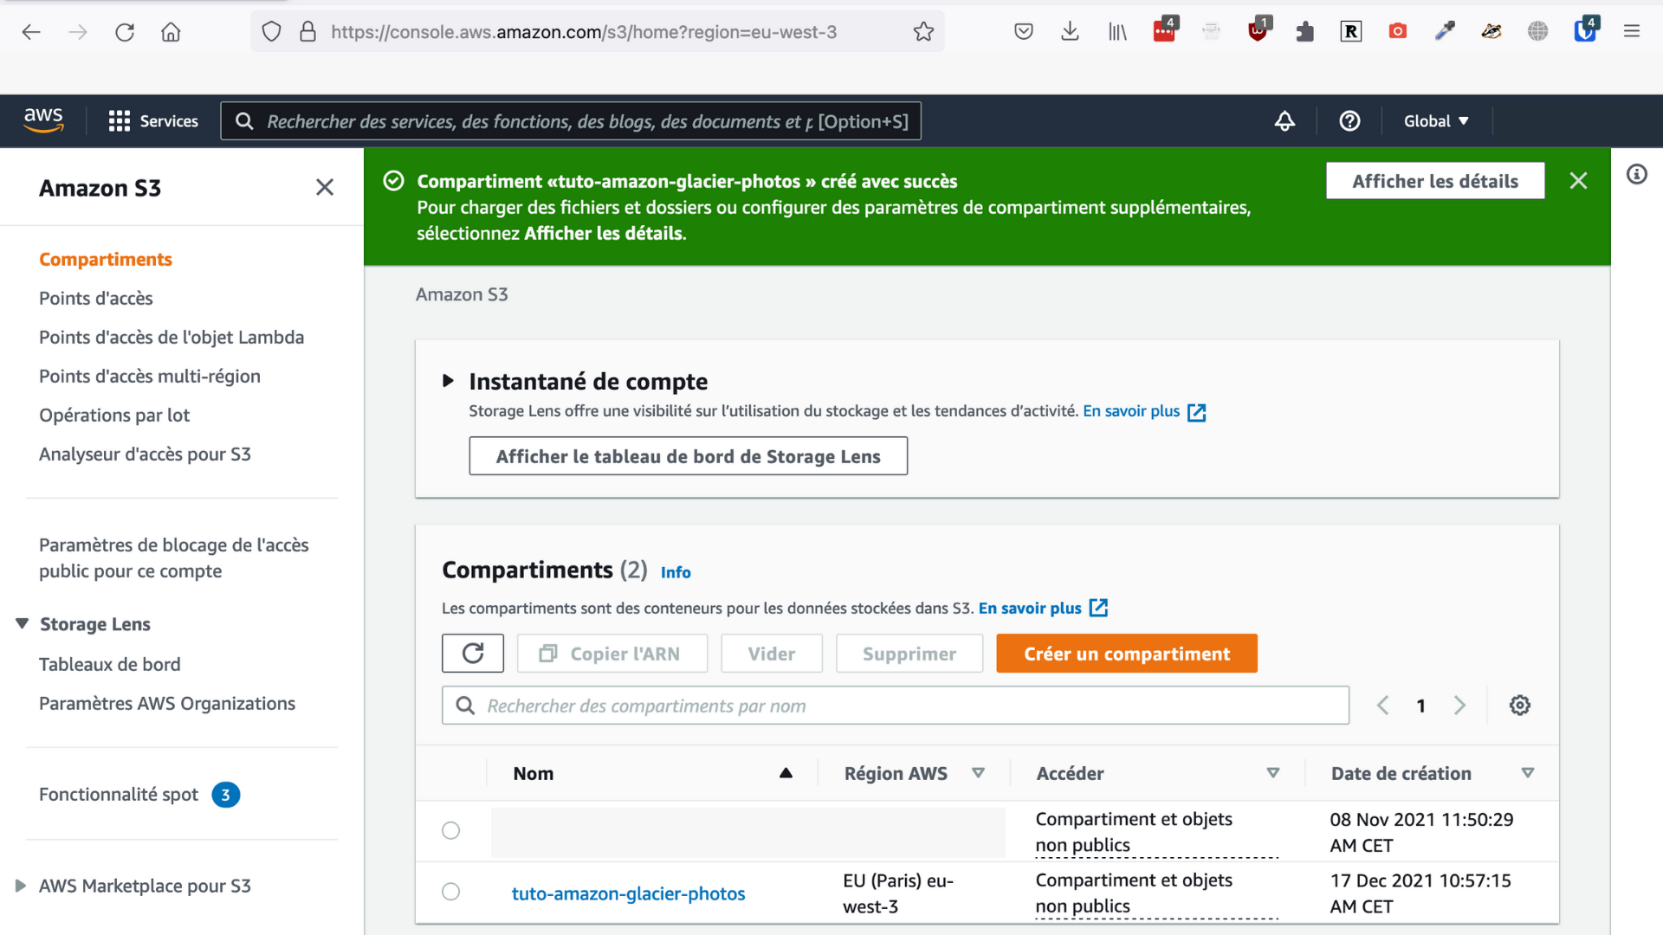
Task: Expand AWS Marketplace pour S3 section
Action: [x=21, y=886]
